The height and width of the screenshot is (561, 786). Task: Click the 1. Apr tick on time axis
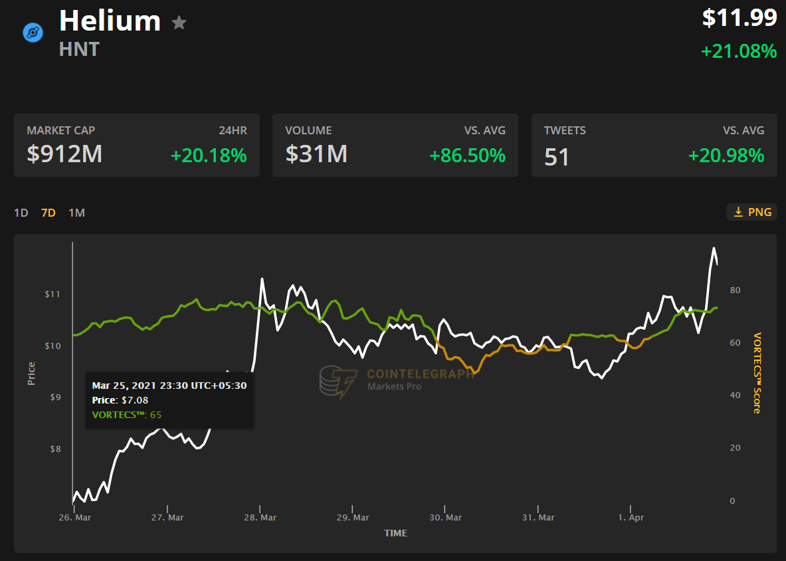pyautogui.click(x=631, y=517)
